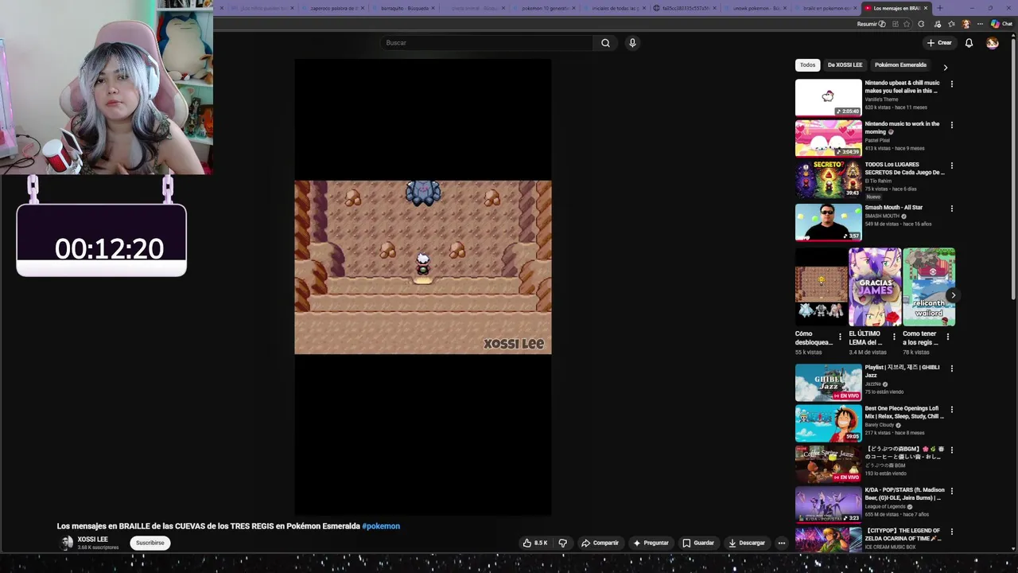Open options menu for Nintendo music to work
The image size is (1018, 573).
pyautogui.click(x=951, y=125)
